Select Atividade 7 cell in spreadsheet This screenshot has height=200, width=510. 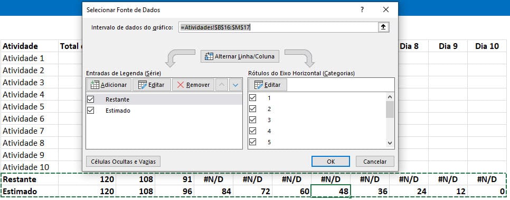pos(29,131)
